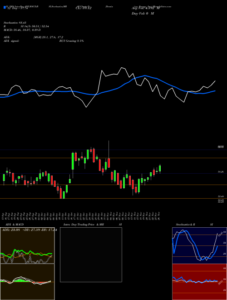227x300 pixels.
Task: Click the 'CL: 59.12' closing price text
Action: click(x=84, y=8)
